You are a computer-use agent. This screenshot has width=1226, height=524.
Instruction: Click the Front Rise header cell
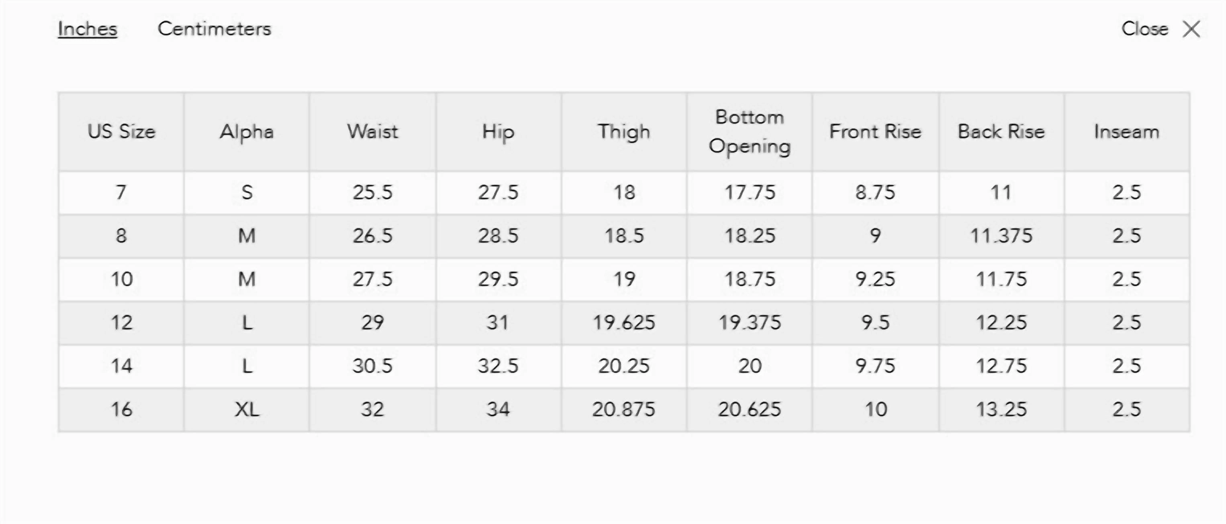pos(875,132)
